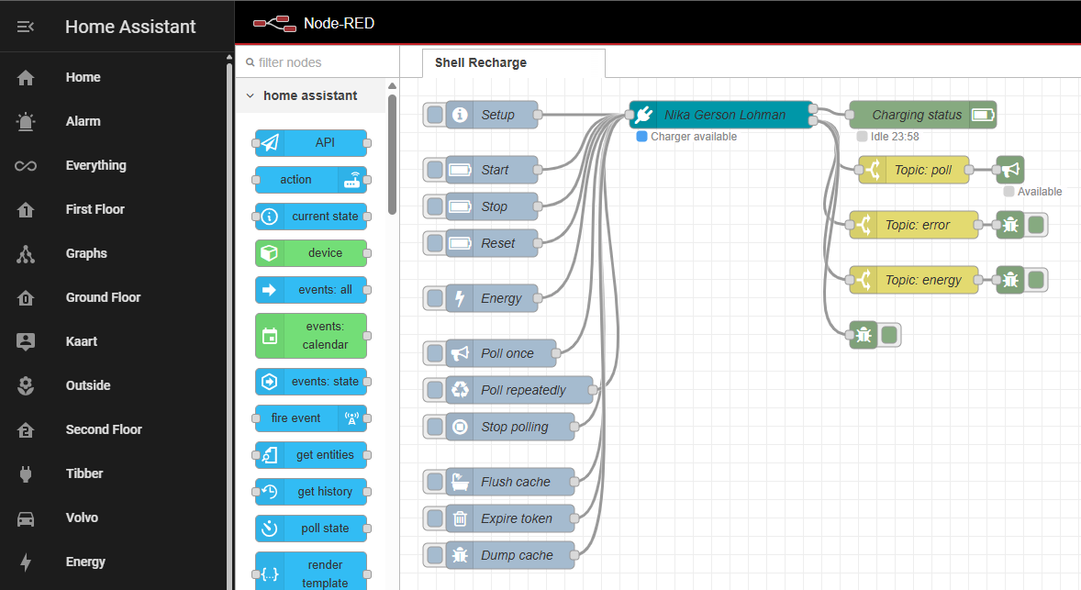Click the trash icon on Expire token node

460,518
